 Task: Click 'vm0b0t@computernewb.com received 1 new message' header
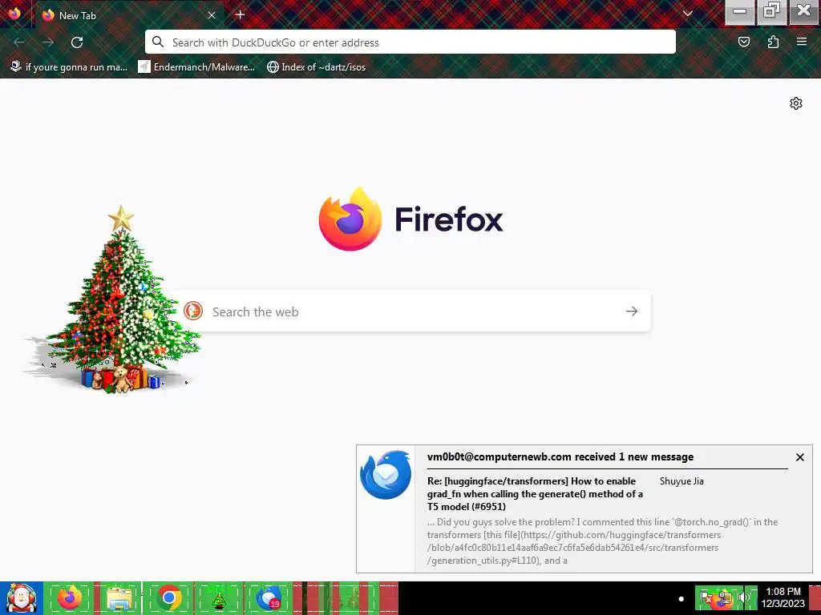point(560,456)
